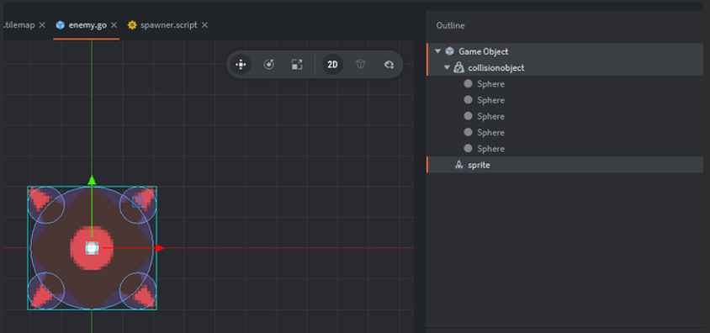Close the enemy.go tab
This screenshot has height=333, width=710.
click(x=114, y=25)
